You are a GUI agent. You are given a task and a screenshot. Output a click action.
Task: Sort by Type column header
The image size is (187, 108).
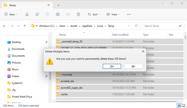146,35
